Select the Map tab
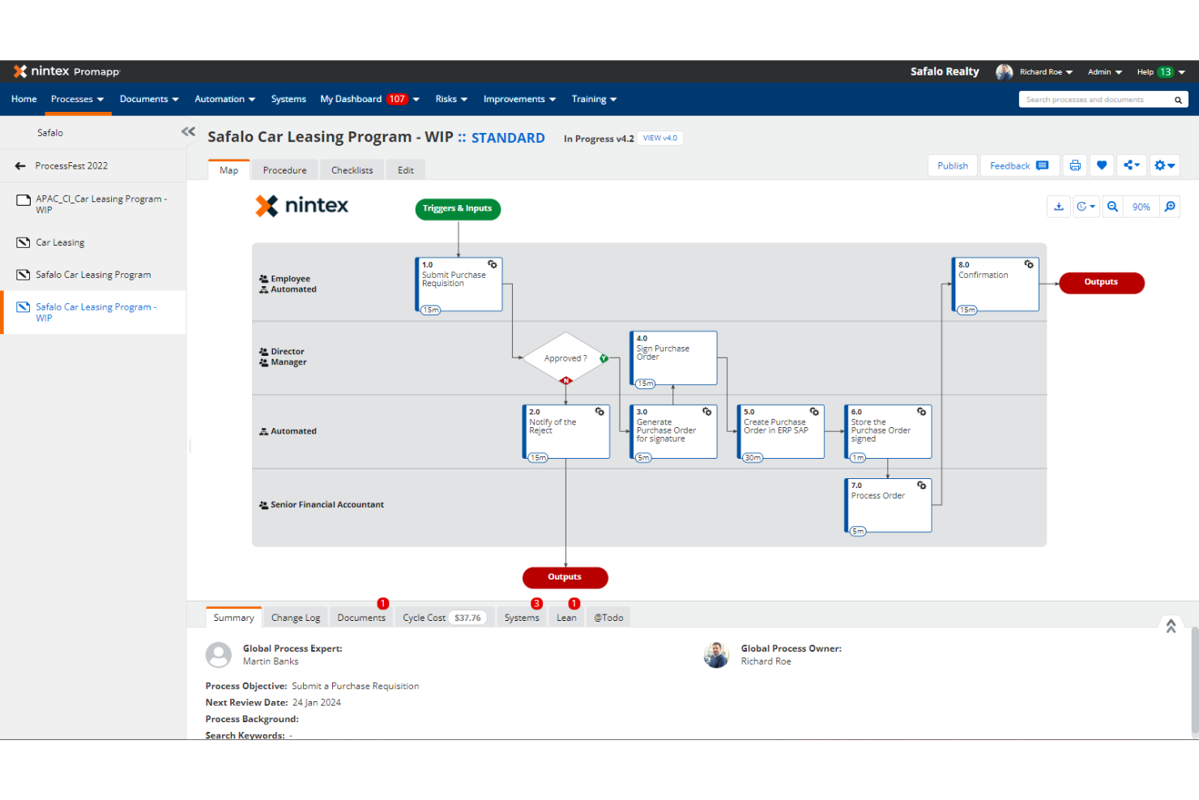Image resolution: width=1199 pixels, height=800 pixels. tap(228, 170)
